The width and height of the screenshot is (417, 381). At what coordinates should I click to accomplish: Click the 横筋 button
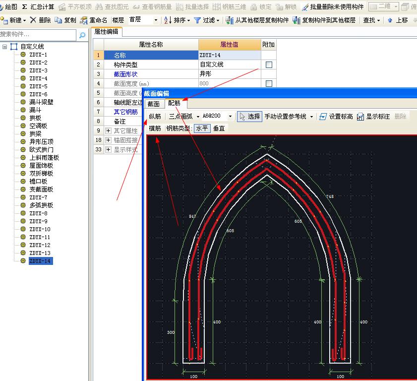coord(155,128)
